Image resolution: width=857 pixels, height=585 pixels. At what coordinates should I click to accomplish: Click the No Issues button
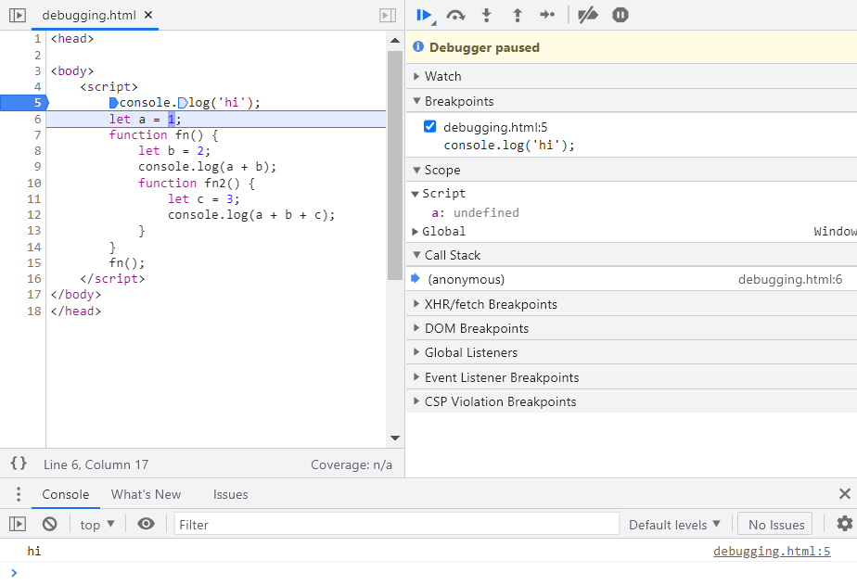(775, 525)
